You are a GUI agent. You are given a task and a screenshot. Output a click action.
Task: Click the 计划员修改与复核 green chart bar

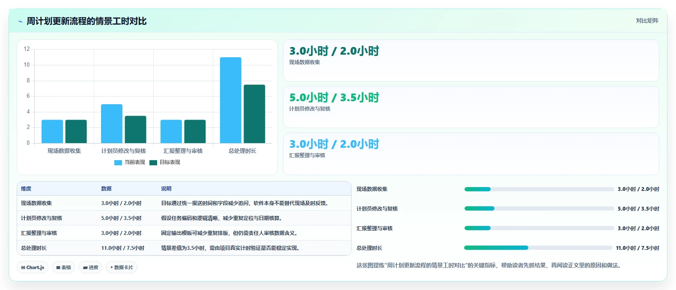135,129
